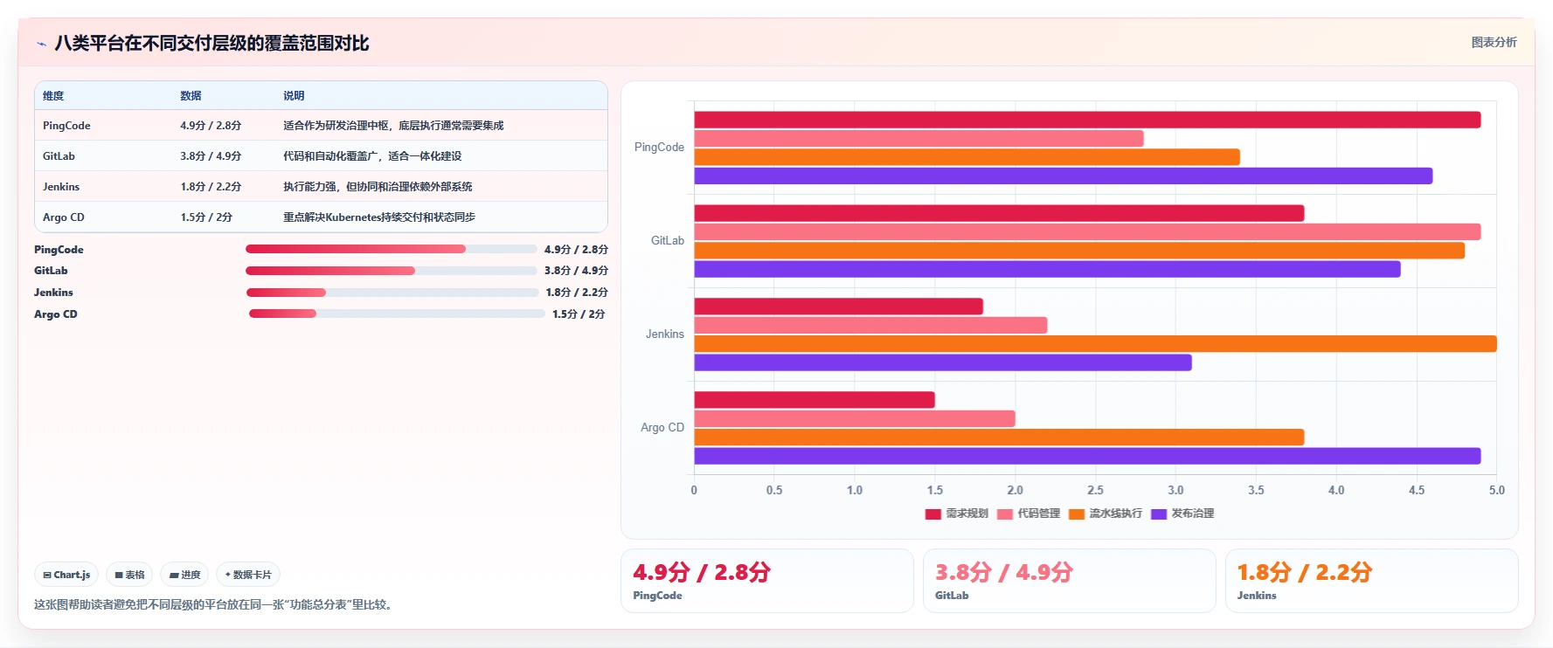This screenshot has height=648, width=1553.
Task: Click the 图表分析 label in header
Action: tap(1494, 42)
